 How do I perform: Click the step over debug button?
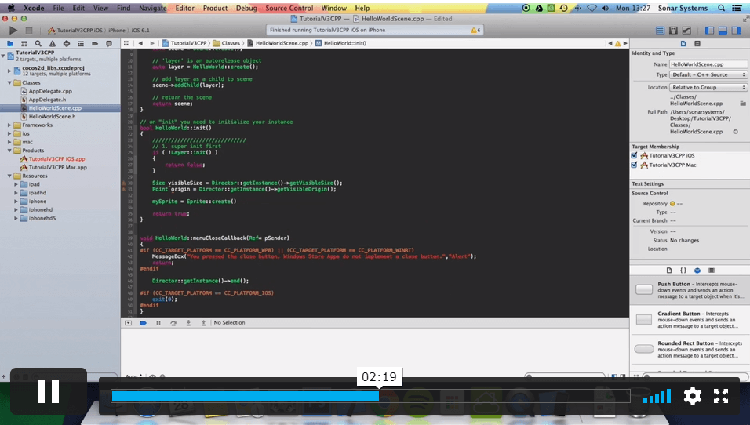point(173,323)
